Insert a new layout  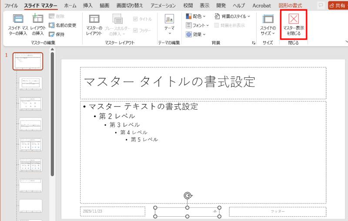tap(38, 25)
